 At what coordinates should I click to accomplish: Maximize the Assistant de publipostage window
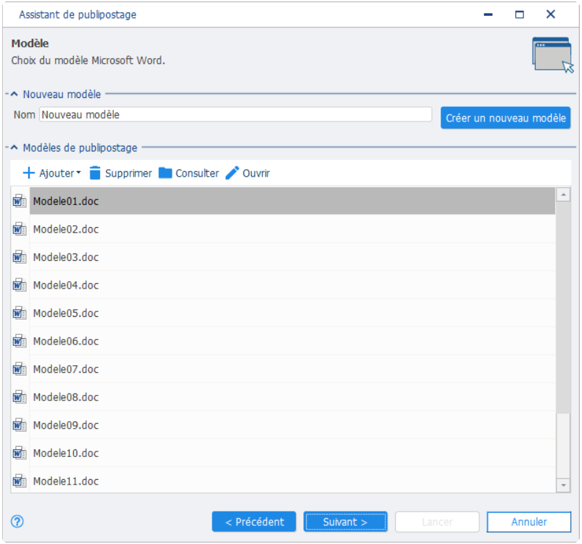pos(519,14)
